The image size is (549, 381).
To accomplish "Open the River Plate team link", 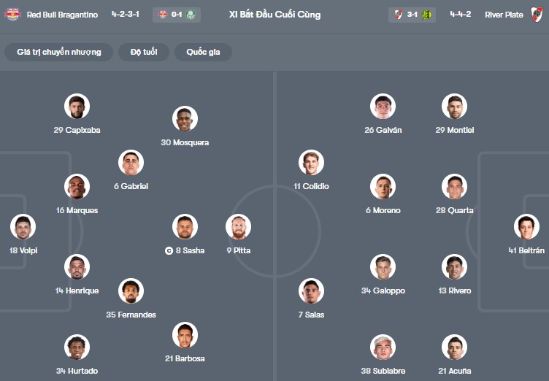I will click(x=504, y=15).
